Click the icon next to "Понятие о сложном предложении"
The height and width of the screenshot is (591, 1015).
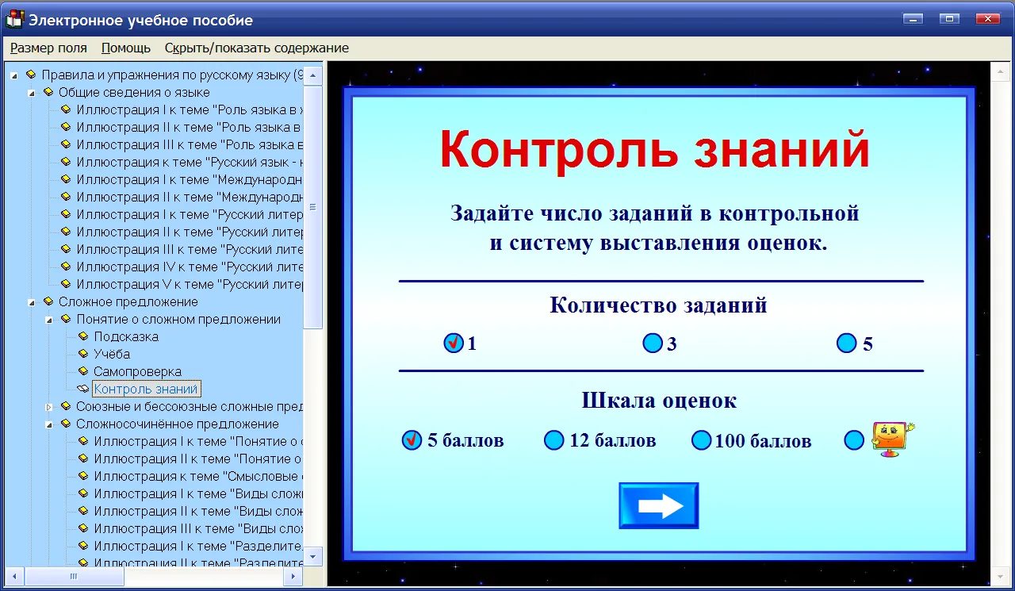(x=66, y=319)
